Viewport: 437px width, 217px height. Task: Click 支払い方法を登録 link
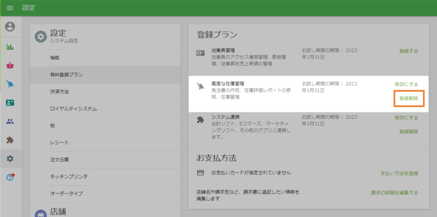[399, 173]
